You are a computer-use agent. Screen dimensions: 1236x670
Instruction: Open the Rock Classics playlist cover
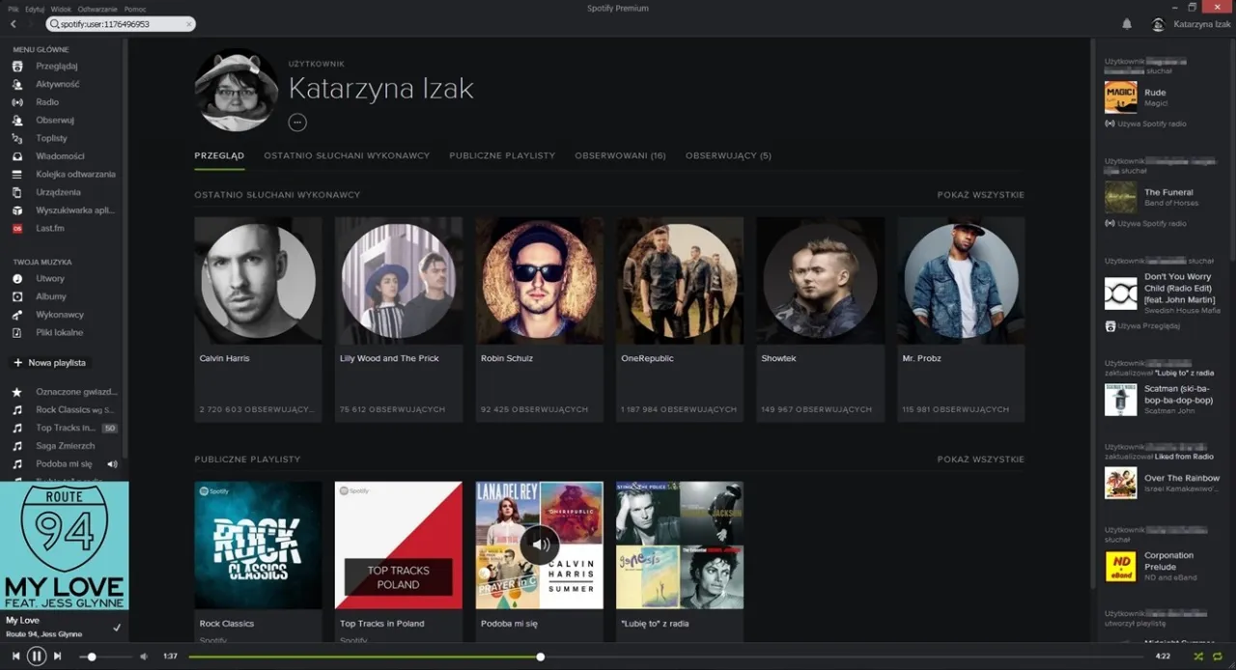click(x=258, y=545)
